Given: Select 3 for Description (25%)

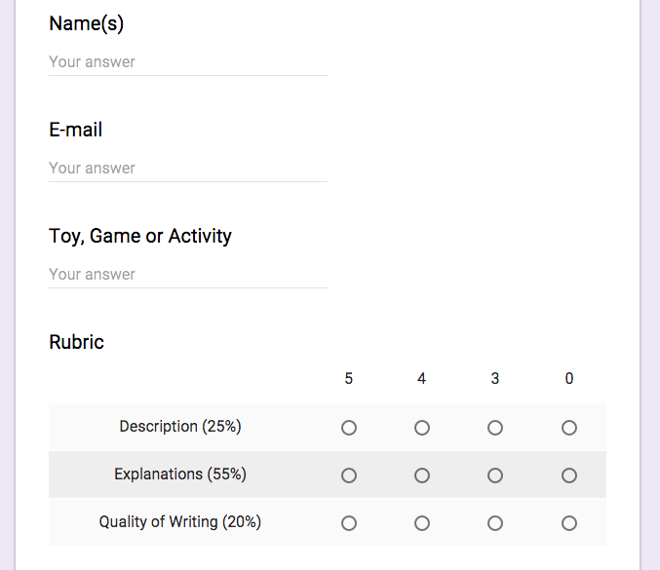Looking at the screenshot, I should click(495, 428).
